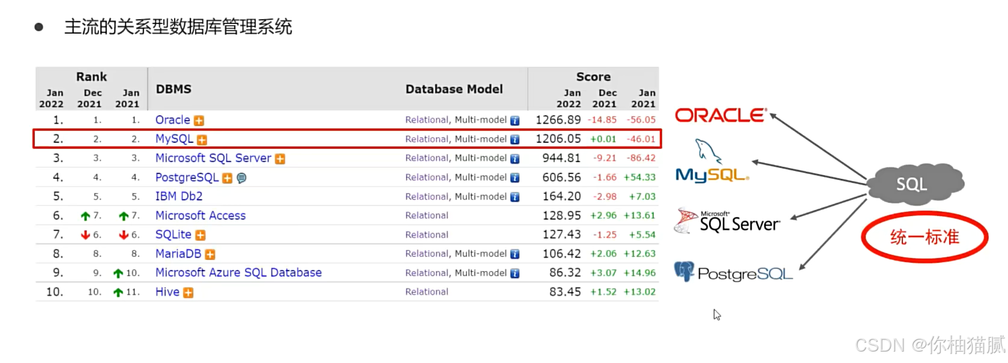Screen dimensions: 1008x363
Task: Open the Microsoft Access link
Action: coord(201,215)
